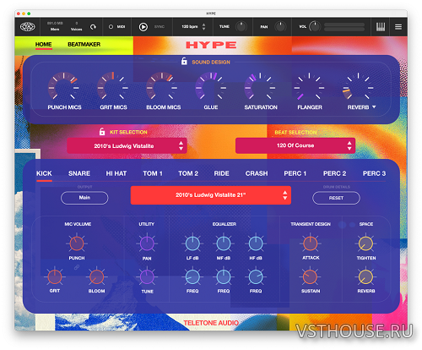This screenshot has height=350, width=422.
Task: Click the Voices counter in top bar
Action: (76, 26)
